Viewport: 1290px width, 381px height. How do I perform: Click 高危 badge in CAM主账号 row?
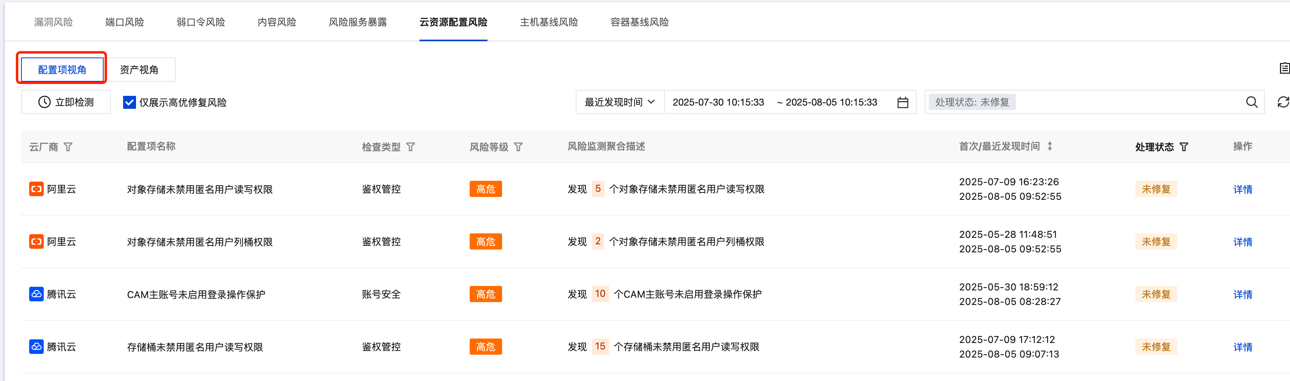point(486,294)
